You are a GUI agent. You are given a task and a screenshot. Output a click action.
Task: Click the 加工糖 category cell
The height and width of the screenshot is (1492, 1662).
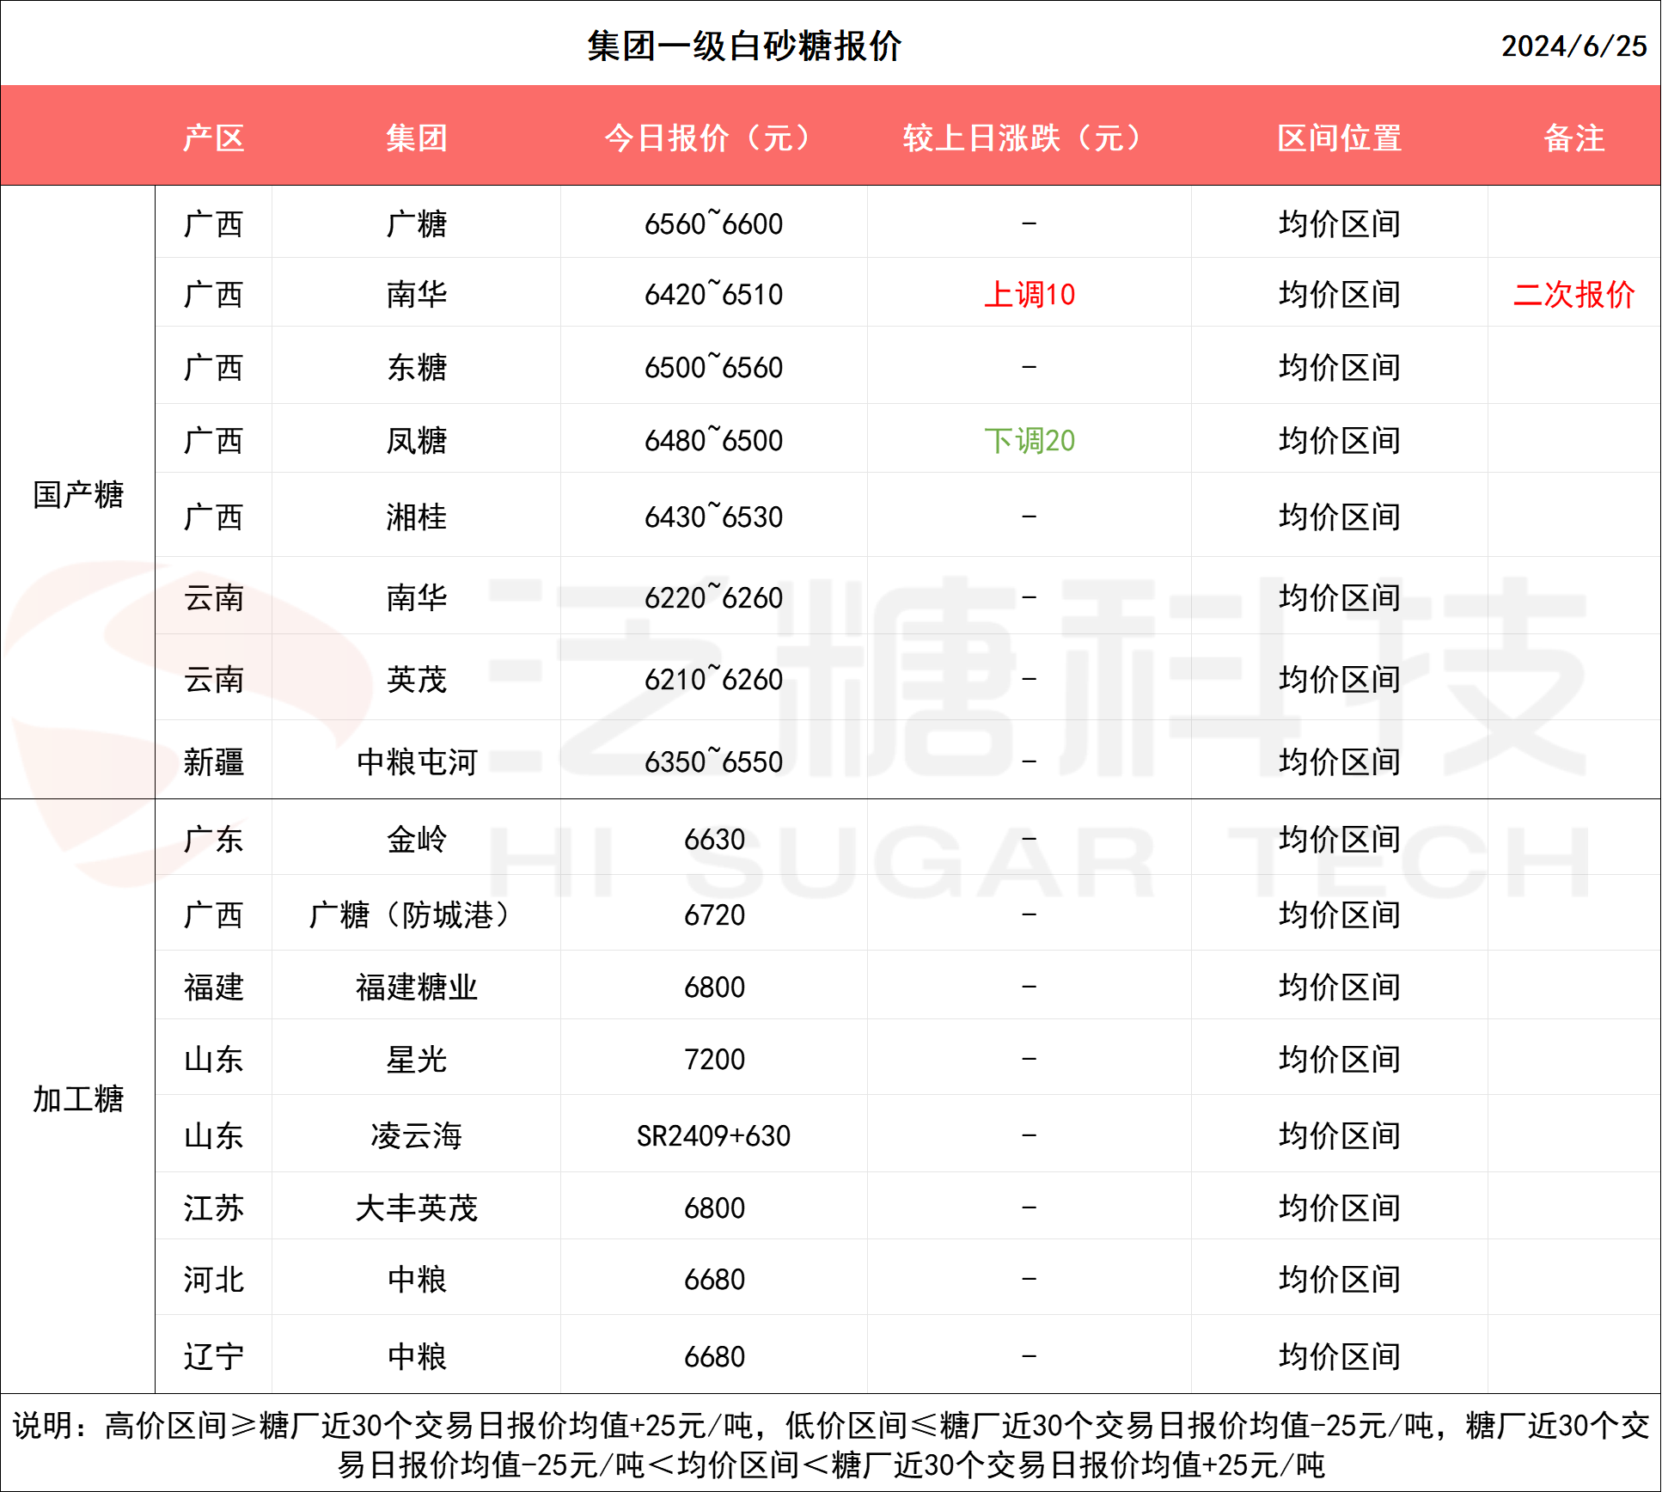pyautogui.click(x=78, y=1099)
